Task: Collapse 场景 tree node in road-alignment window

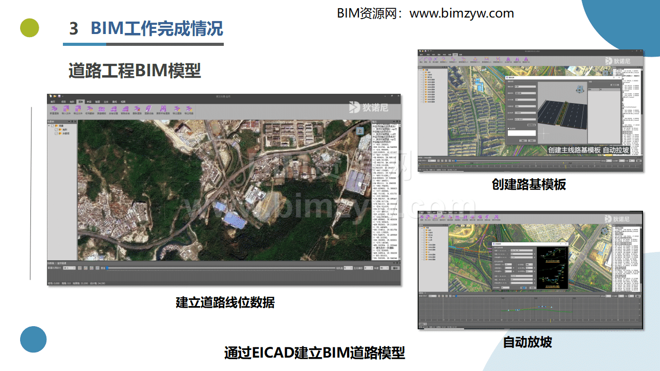Action: pyautogui.click(x=49, y=126)
